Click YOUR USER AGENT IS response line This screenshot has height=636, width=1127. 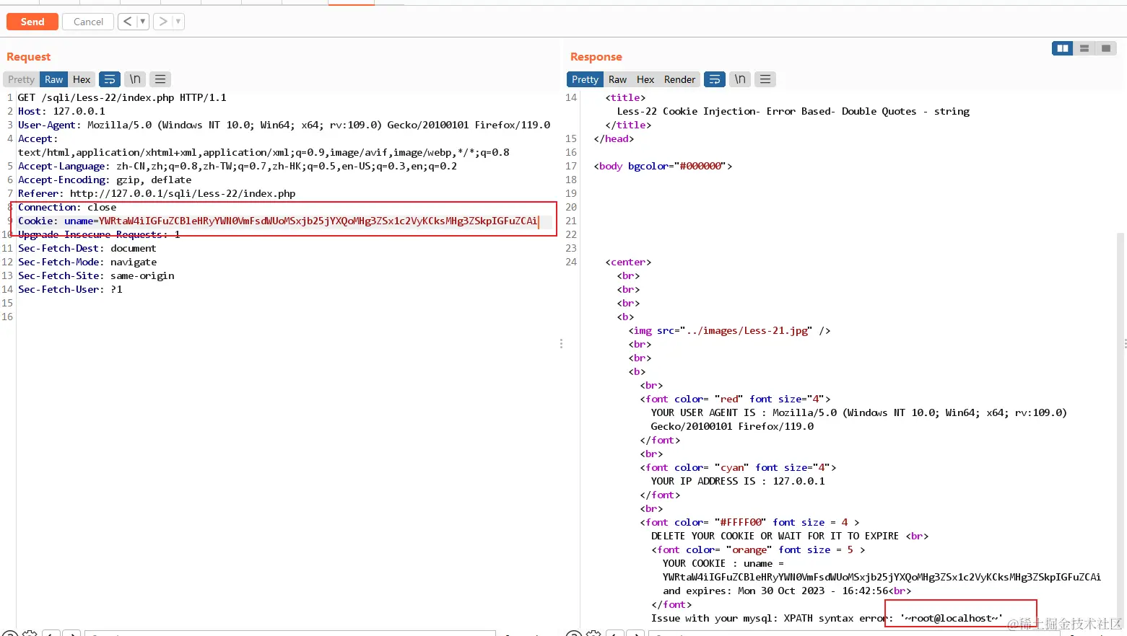coord(859,412)
